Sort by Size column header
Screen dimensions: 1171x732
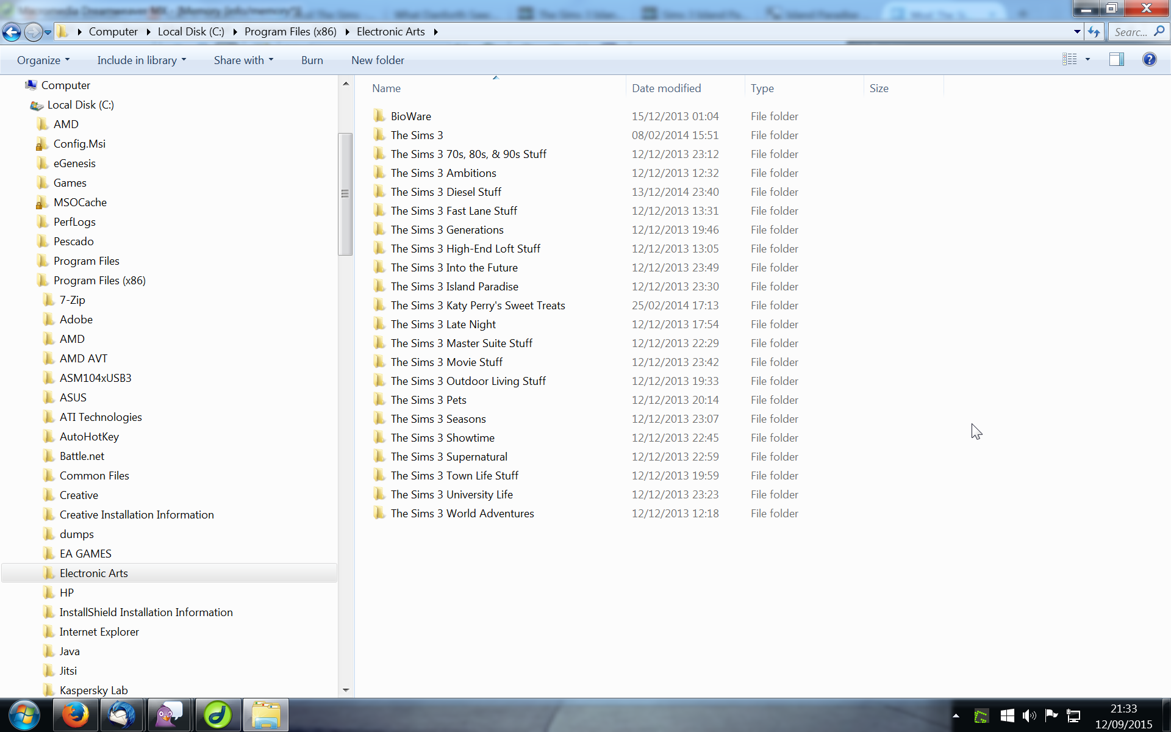879,88
